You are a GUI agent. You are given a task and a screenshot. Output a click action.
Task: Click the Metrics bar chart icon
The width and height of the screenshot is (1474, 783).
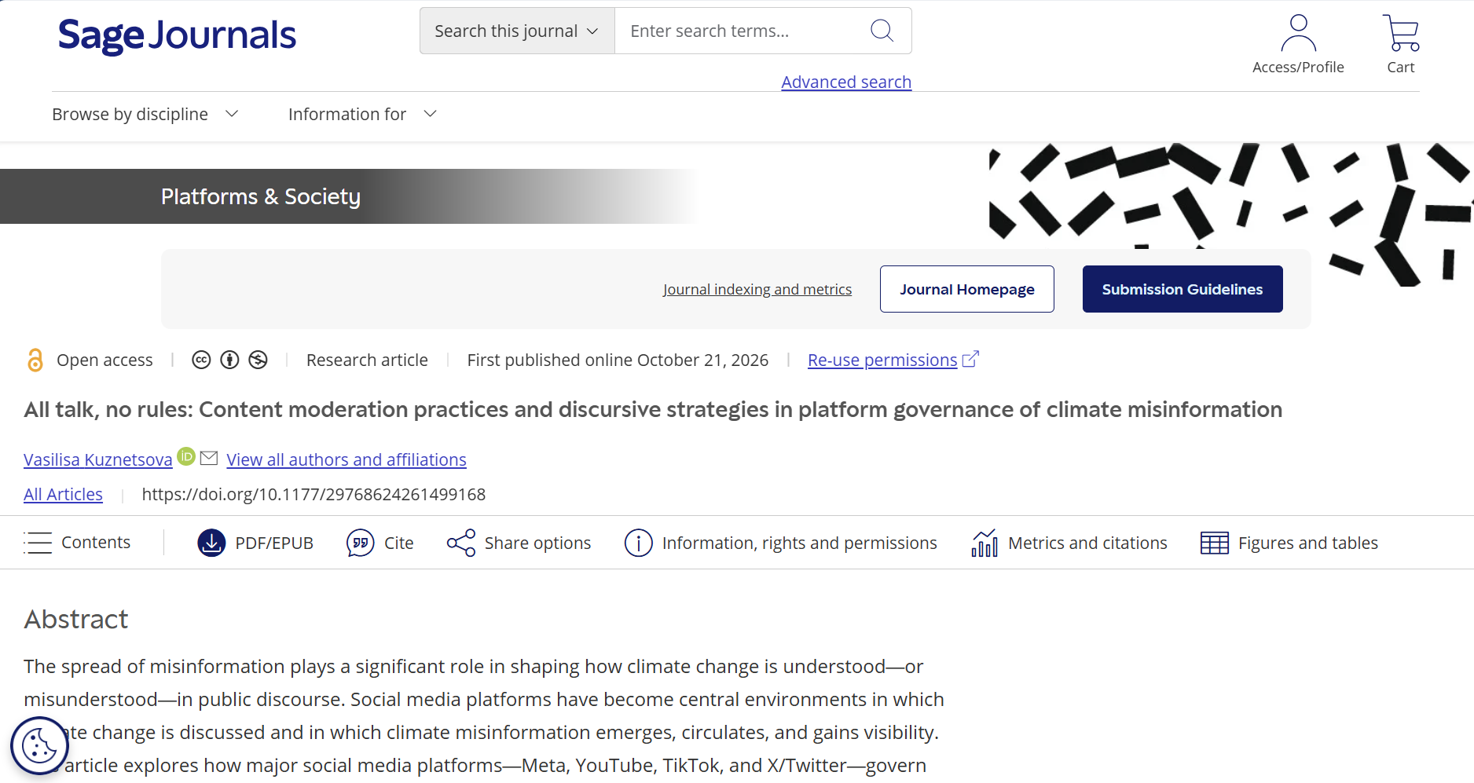pyautogui.click(x=984, y=543)
